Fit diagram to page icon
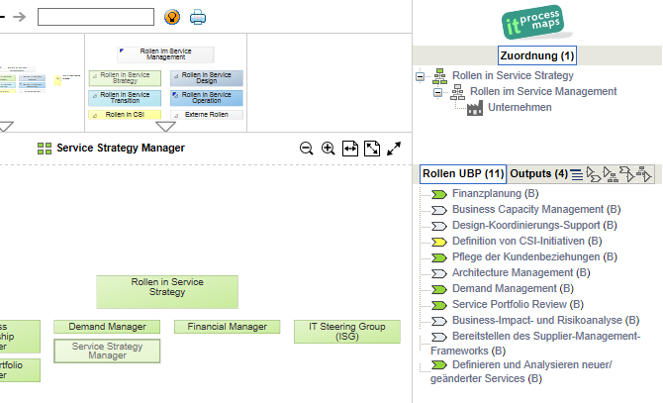The image size is (663, 403). pyautogui.click(x=372, y=148)
